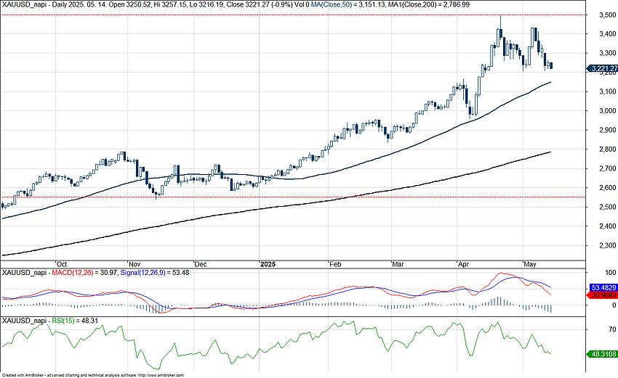
Task: Click the 3,300 price axis label
Action: 607,53
